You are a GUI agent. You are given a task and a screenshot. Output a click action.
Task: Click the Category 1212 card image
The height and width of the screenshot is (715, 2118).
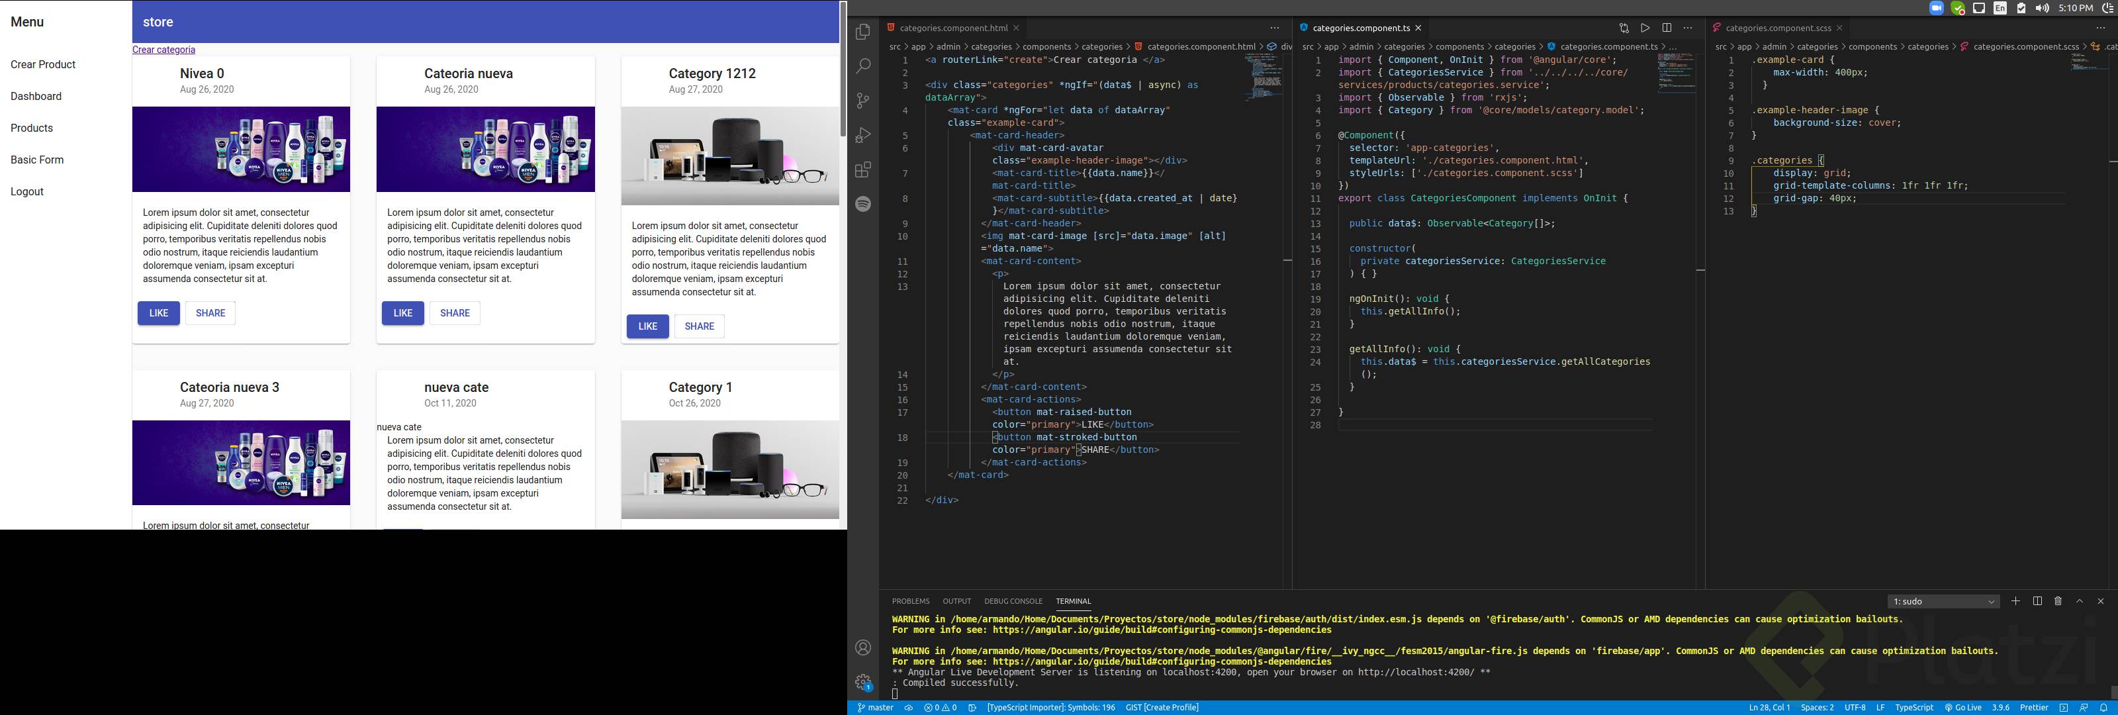pyautogui.click(x=729, y=156)
